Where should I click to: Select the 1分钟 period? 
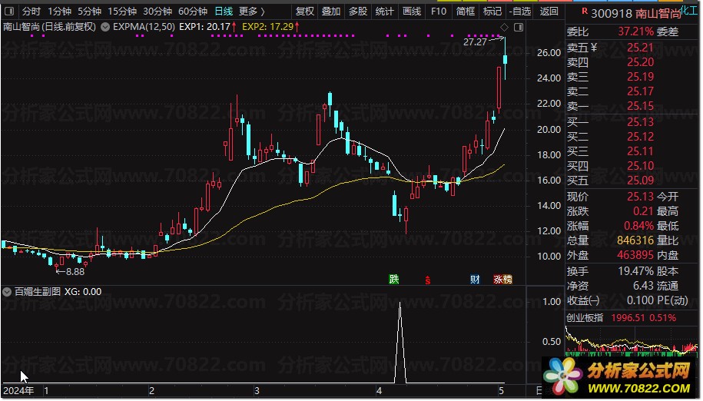(60, 12)
